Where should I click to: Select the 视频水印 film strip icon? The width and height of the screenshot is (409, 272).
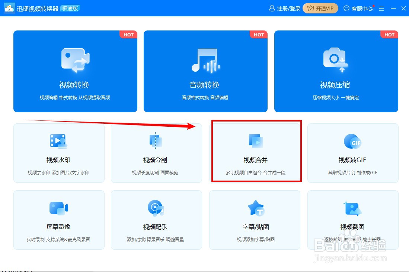(x=58, y=141)
